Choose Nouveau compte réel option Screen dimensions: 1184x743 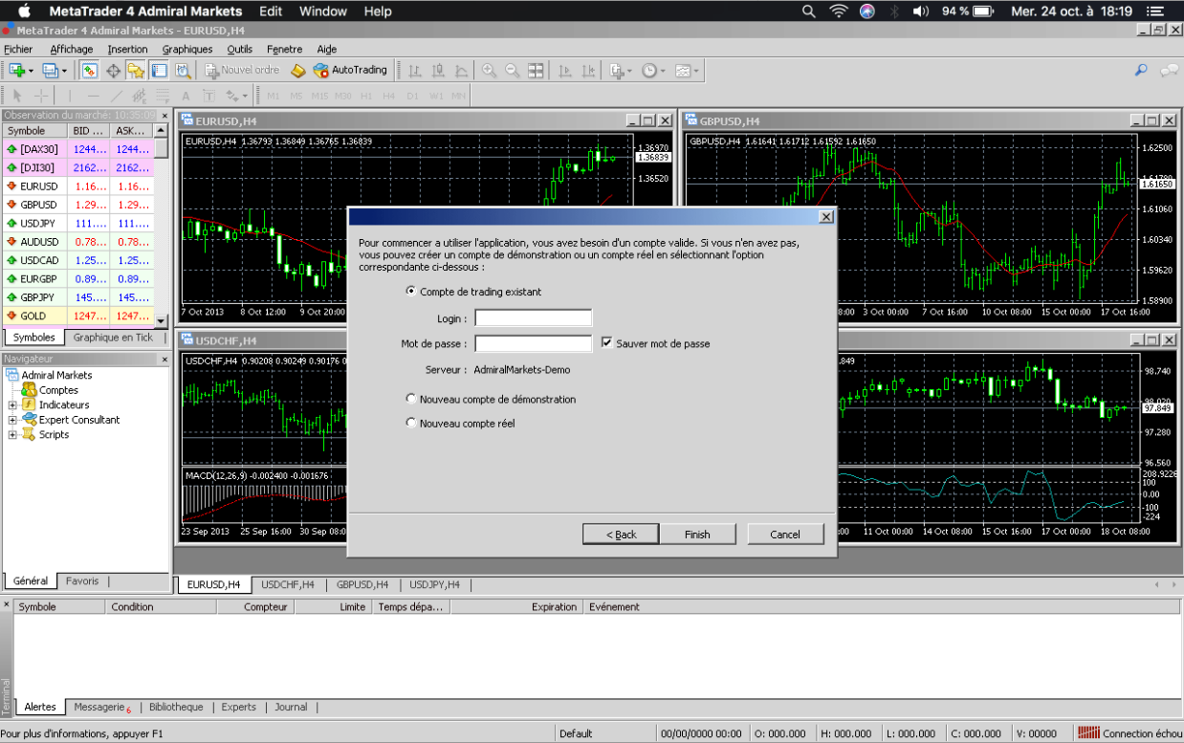click(411, 422)
